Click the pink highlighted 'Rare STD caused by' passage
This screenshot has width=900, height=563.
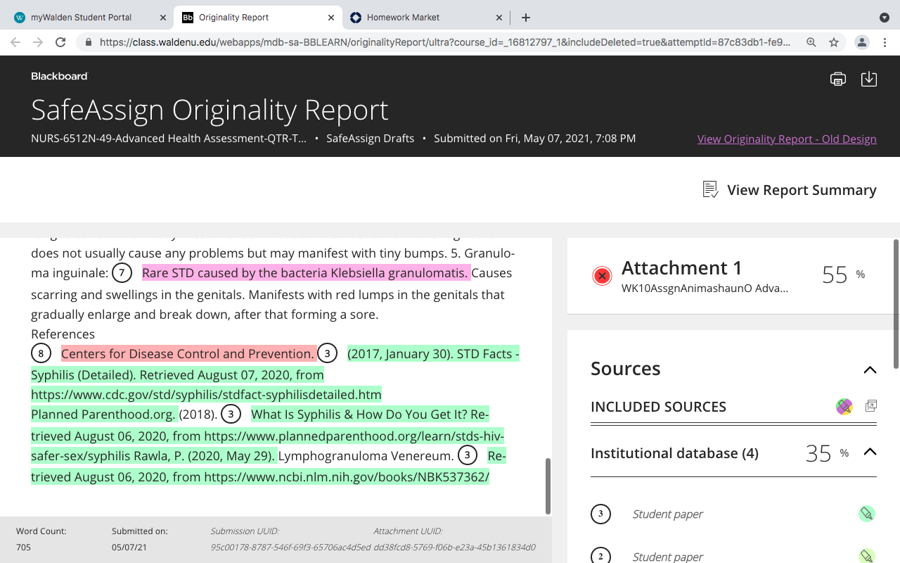[306, 273]
